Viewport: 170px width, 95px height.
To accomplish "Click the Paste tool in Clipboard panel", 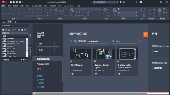I will pyautogui.click(x=160, y=11).
